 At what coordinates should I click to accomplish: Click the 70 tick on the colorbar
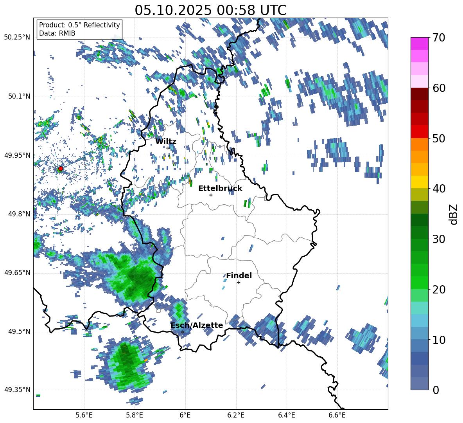(439, 38)
